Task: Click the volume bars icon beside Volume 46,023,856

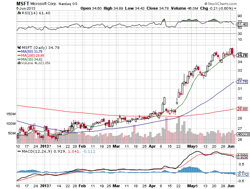Action: click(19, 63)
